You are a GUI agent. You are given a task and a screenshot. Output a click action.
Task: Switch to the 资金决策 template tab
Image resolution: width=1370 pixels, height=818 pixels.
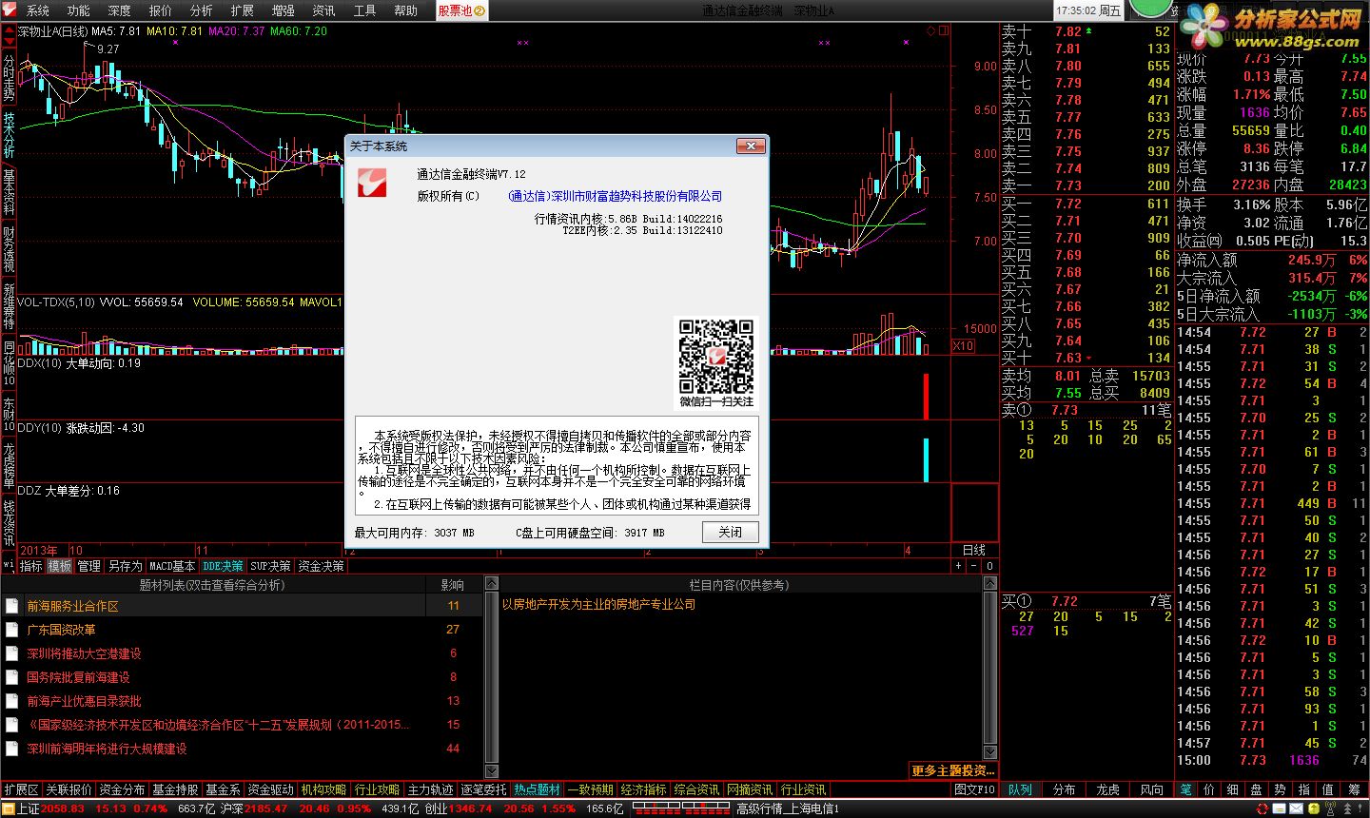coord(321,566)
